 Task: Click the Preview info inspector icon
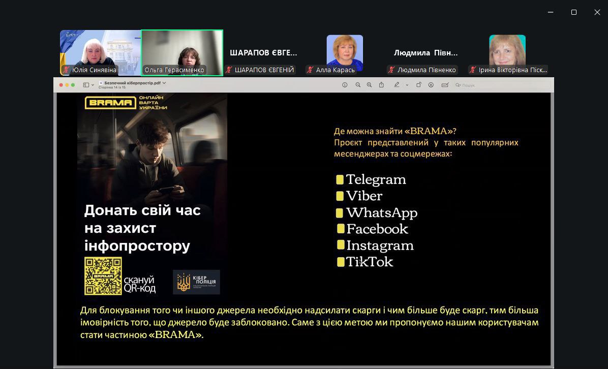point(345,85)
